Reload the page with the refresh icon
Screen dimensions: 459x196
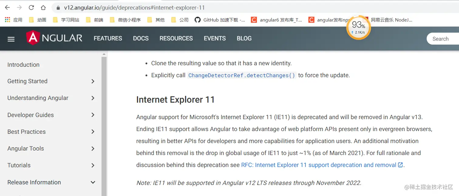coord(31,8)
